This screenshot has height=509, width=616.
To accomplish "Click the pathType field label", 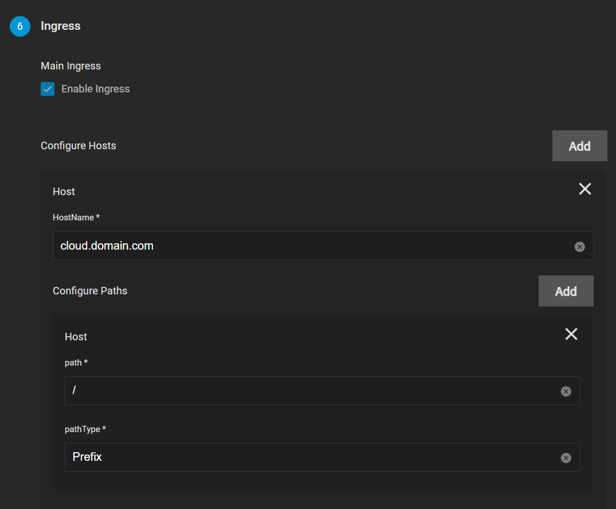I will pos(85,429).
